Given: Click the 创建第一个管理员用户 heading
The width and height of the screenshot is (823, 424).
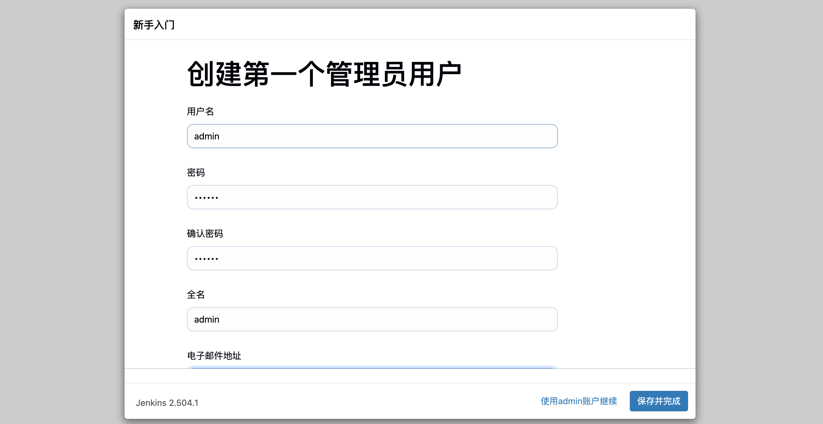Looking at the screenshot, I should coord(324,74).
